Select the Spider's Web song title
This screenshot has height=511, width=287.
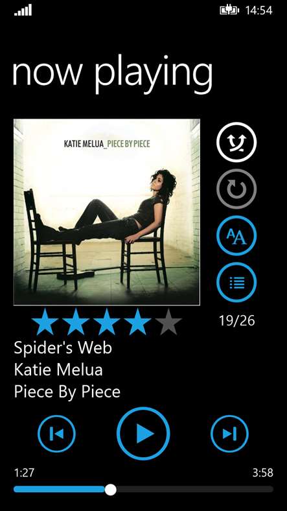click(x=63, y=348)
